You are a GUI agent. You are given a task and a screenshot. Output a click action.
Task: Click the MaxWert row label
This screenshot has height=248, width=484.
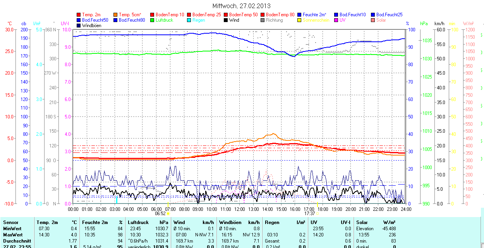(x=13, y=235)
